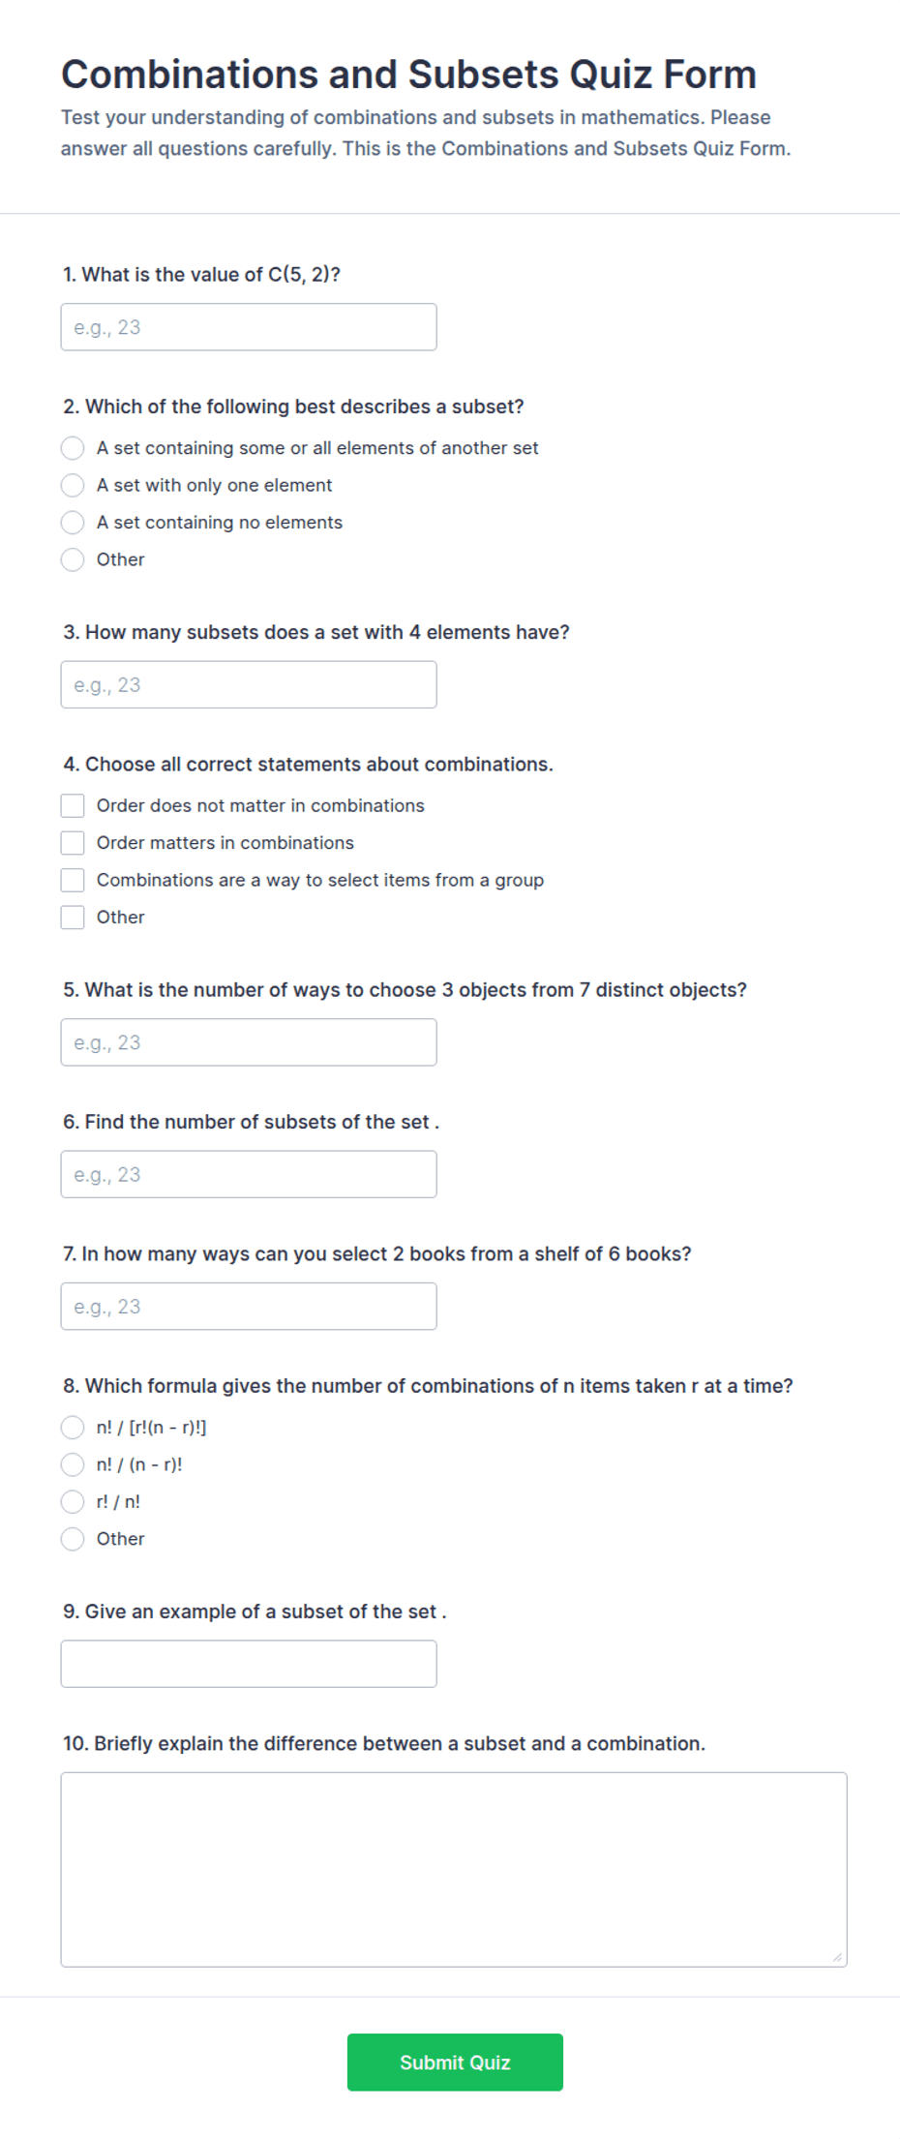Select the r! / n! radio option
Screen dimensions: 900x2139
click(x=73, y=1502)
